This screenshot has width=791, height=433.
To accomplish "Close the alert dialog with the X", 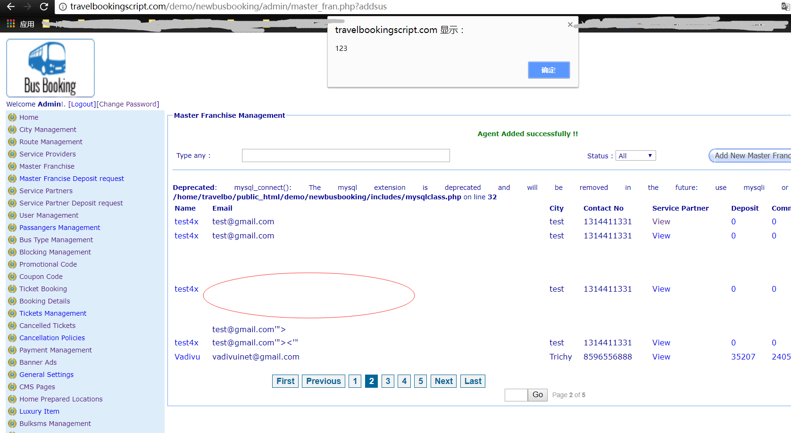I will tap(570, 25).
